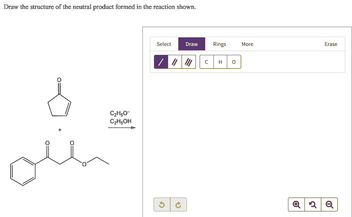Viewport: 352px width, 217px height.
Task: Toggle the H atom selector
Action: tap(220, 62)
